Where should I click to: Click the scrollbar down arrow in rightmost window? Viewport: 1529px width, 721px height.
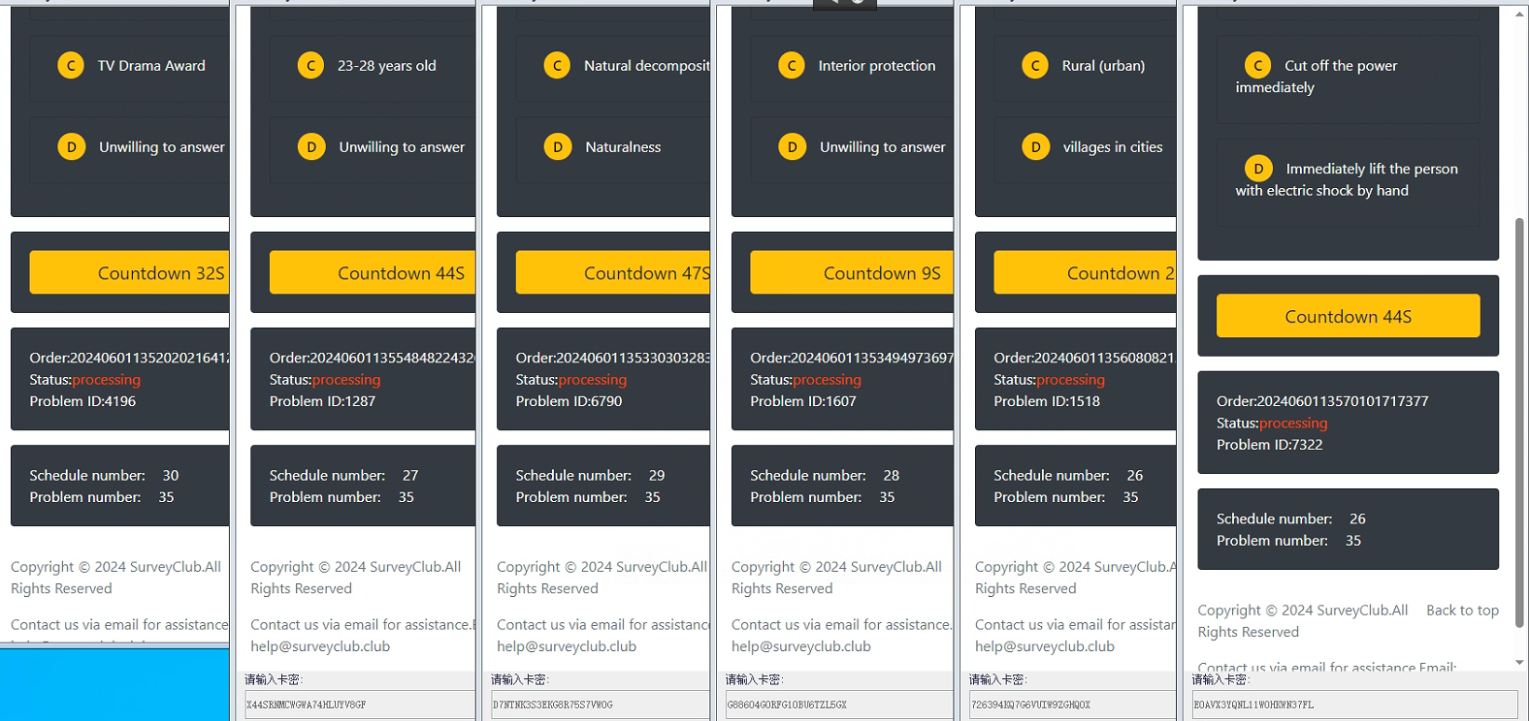tap(1519, 663)
